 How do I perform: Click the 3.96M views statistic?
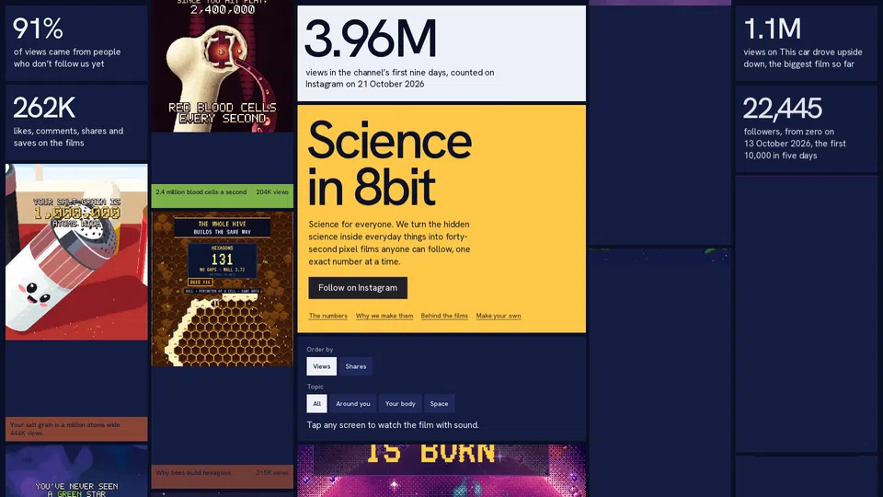(x=441, y=53)
